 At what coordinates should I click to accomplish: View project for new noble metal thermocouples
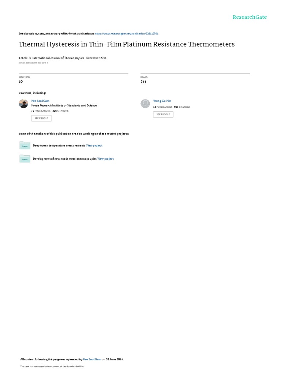[x=105, y=159]
